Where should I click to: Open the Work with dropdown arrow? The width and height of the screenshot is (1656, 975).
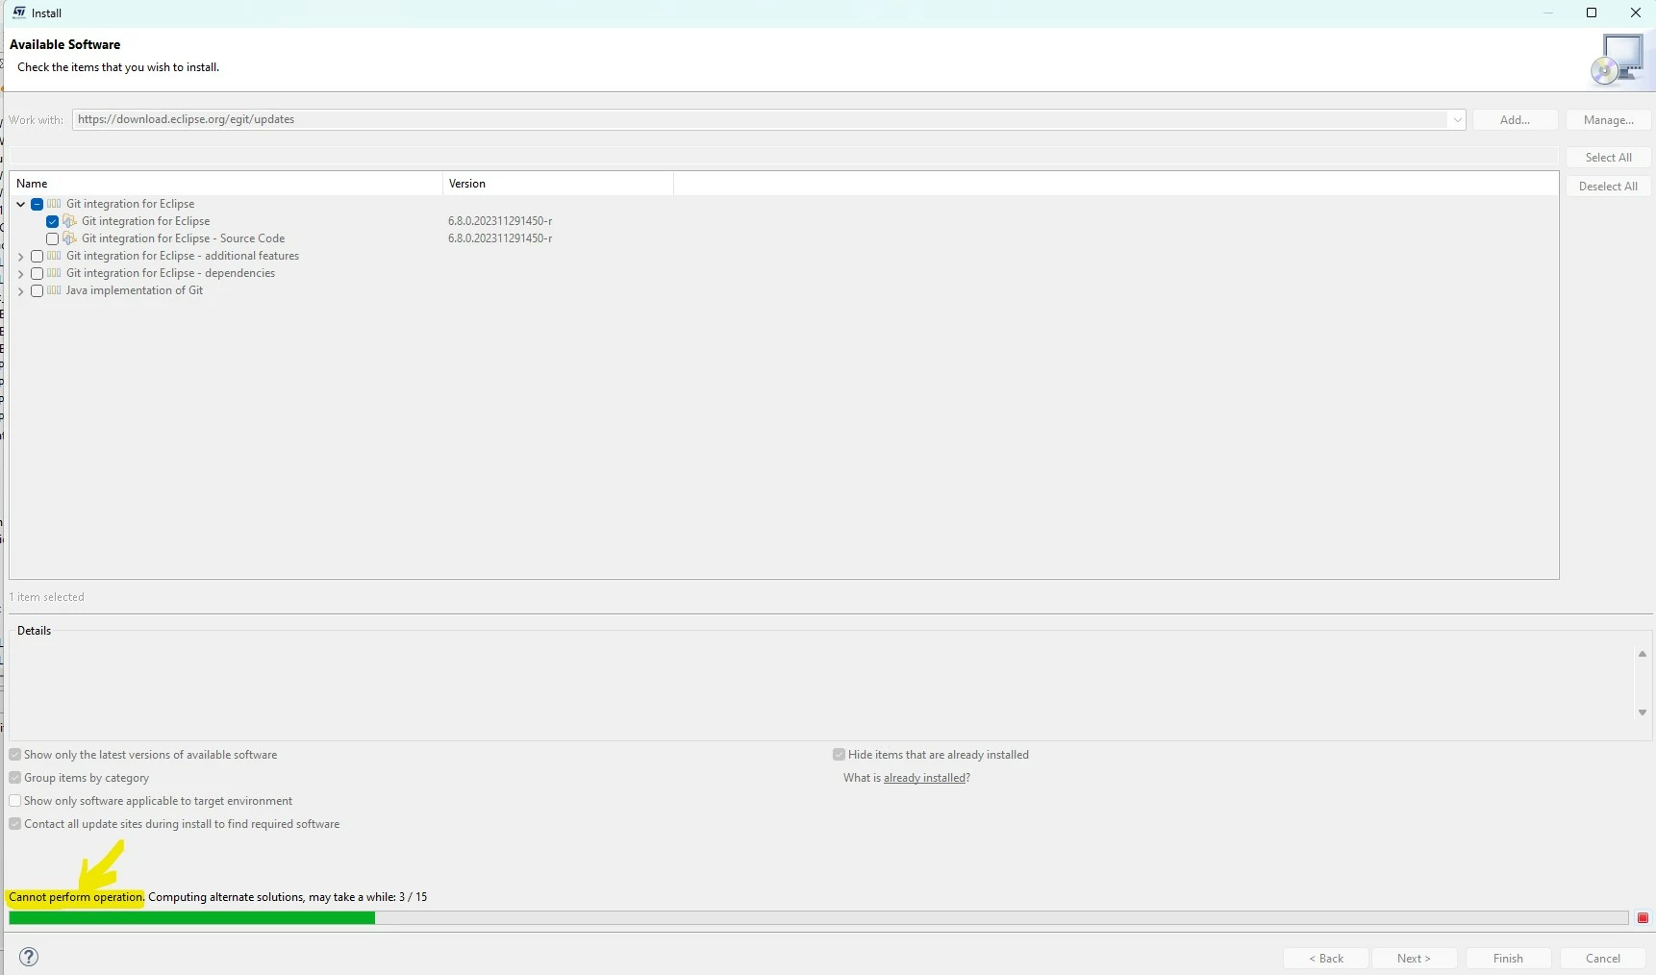1457,120
